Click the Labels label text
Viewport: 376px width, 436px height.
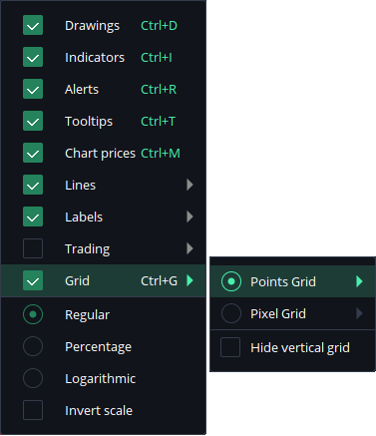[84, 218]
